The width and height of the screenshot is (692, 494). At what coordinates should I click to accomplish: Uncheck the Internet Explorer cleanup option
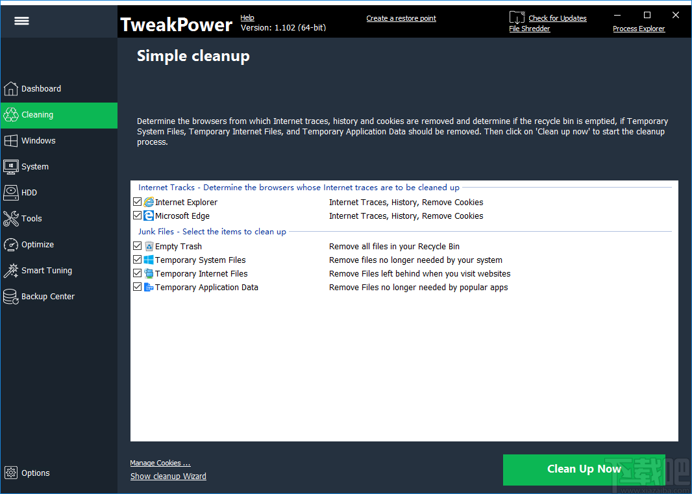[x=137, y=201]
